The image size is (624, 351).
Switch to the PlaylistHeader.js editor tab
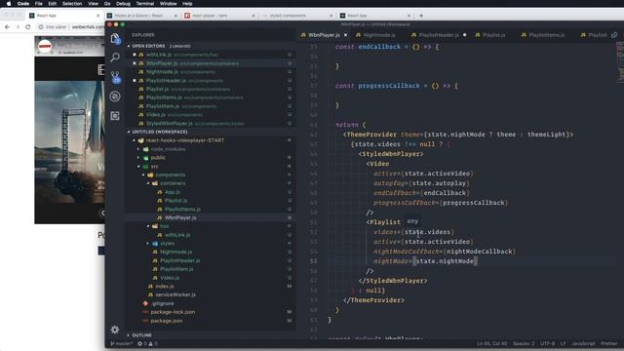[439, 35]
